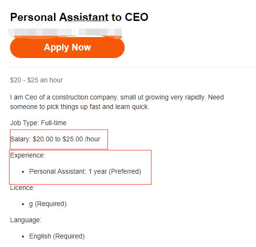Click the $20 - $25 an hour text
The width and height of the screenshot is (256, 247).
36,80
